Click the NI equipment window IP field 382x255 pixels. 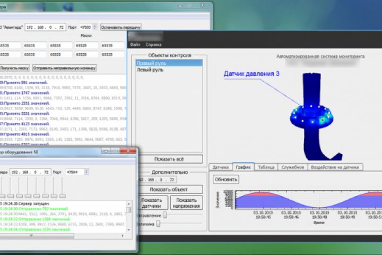(30, 172)
